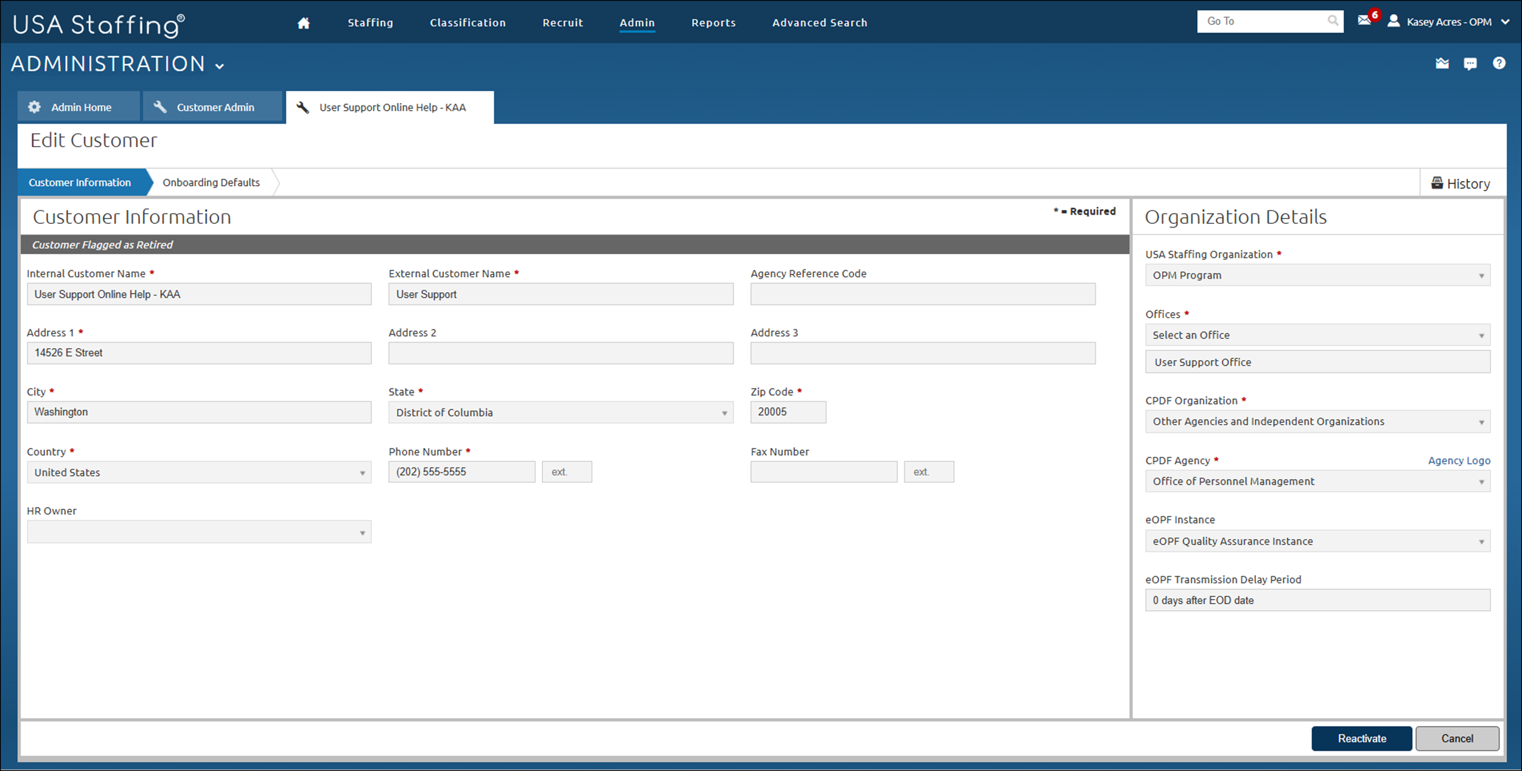Click the user profile silhouette icon
The height and width of the screenshot is (771, 1522).
(x=1393, y=21)
